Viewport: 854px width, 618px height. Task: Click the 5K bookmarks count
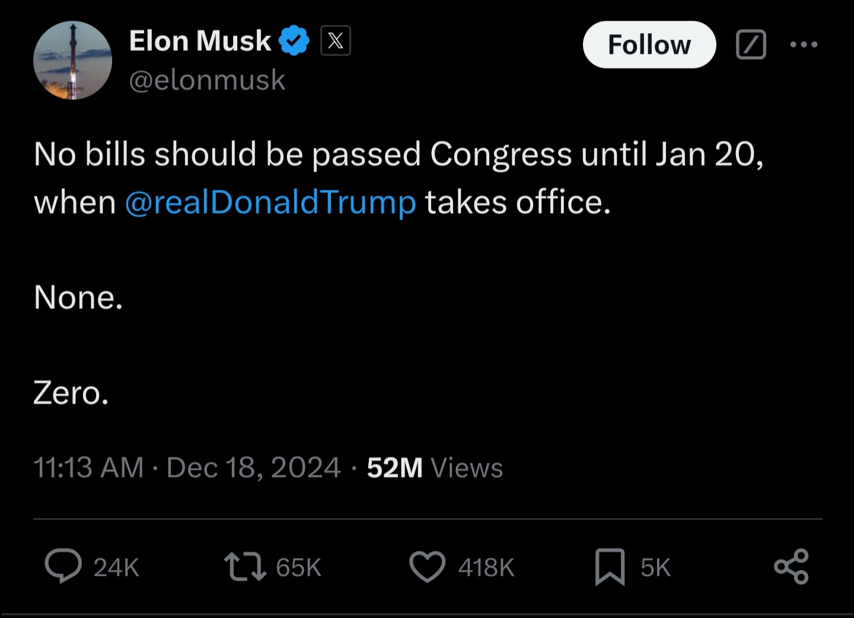(655, 568)
